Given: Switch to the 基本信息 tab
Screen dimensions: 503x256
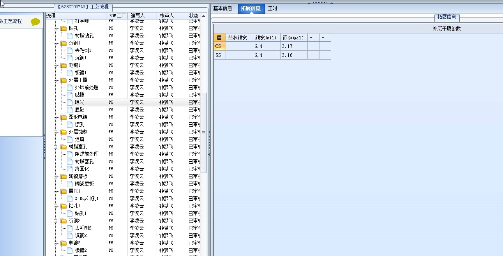Looking at the screenshot, I should [222, 9].
